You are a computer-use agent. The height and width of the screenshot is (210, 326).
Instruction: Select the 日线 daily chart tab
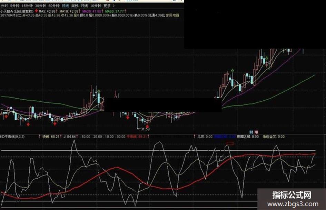(x=65, y=6)
